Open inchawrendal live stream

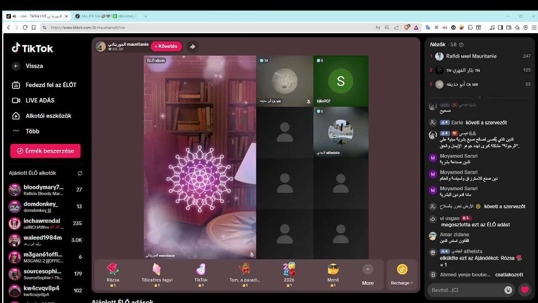tap(45, 223)
